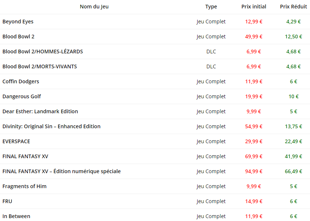Select FINAL FANTASY XV – Édition numérique spéciale

click(x=61, y=171)
